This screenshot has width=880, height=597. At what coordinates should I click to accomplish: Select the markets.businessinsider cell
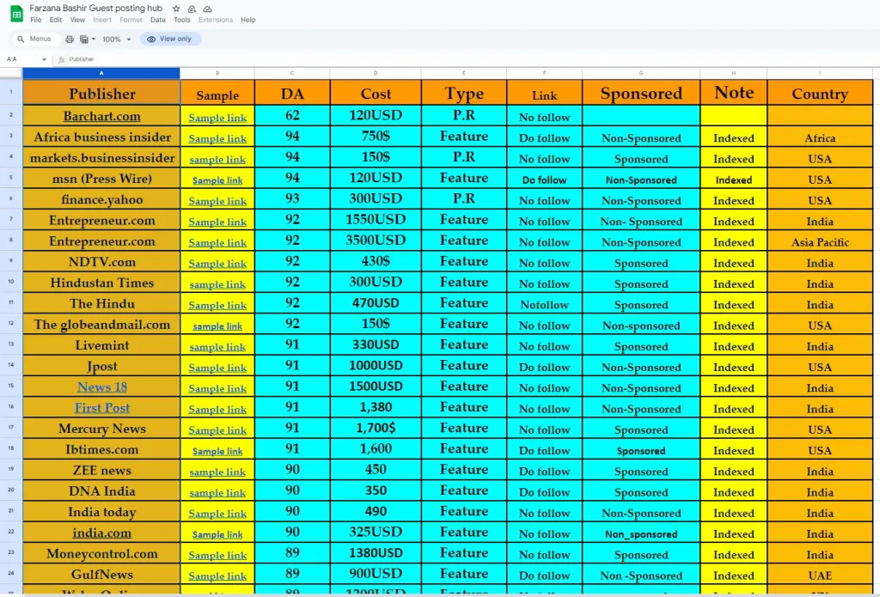[x=101, y=158]
